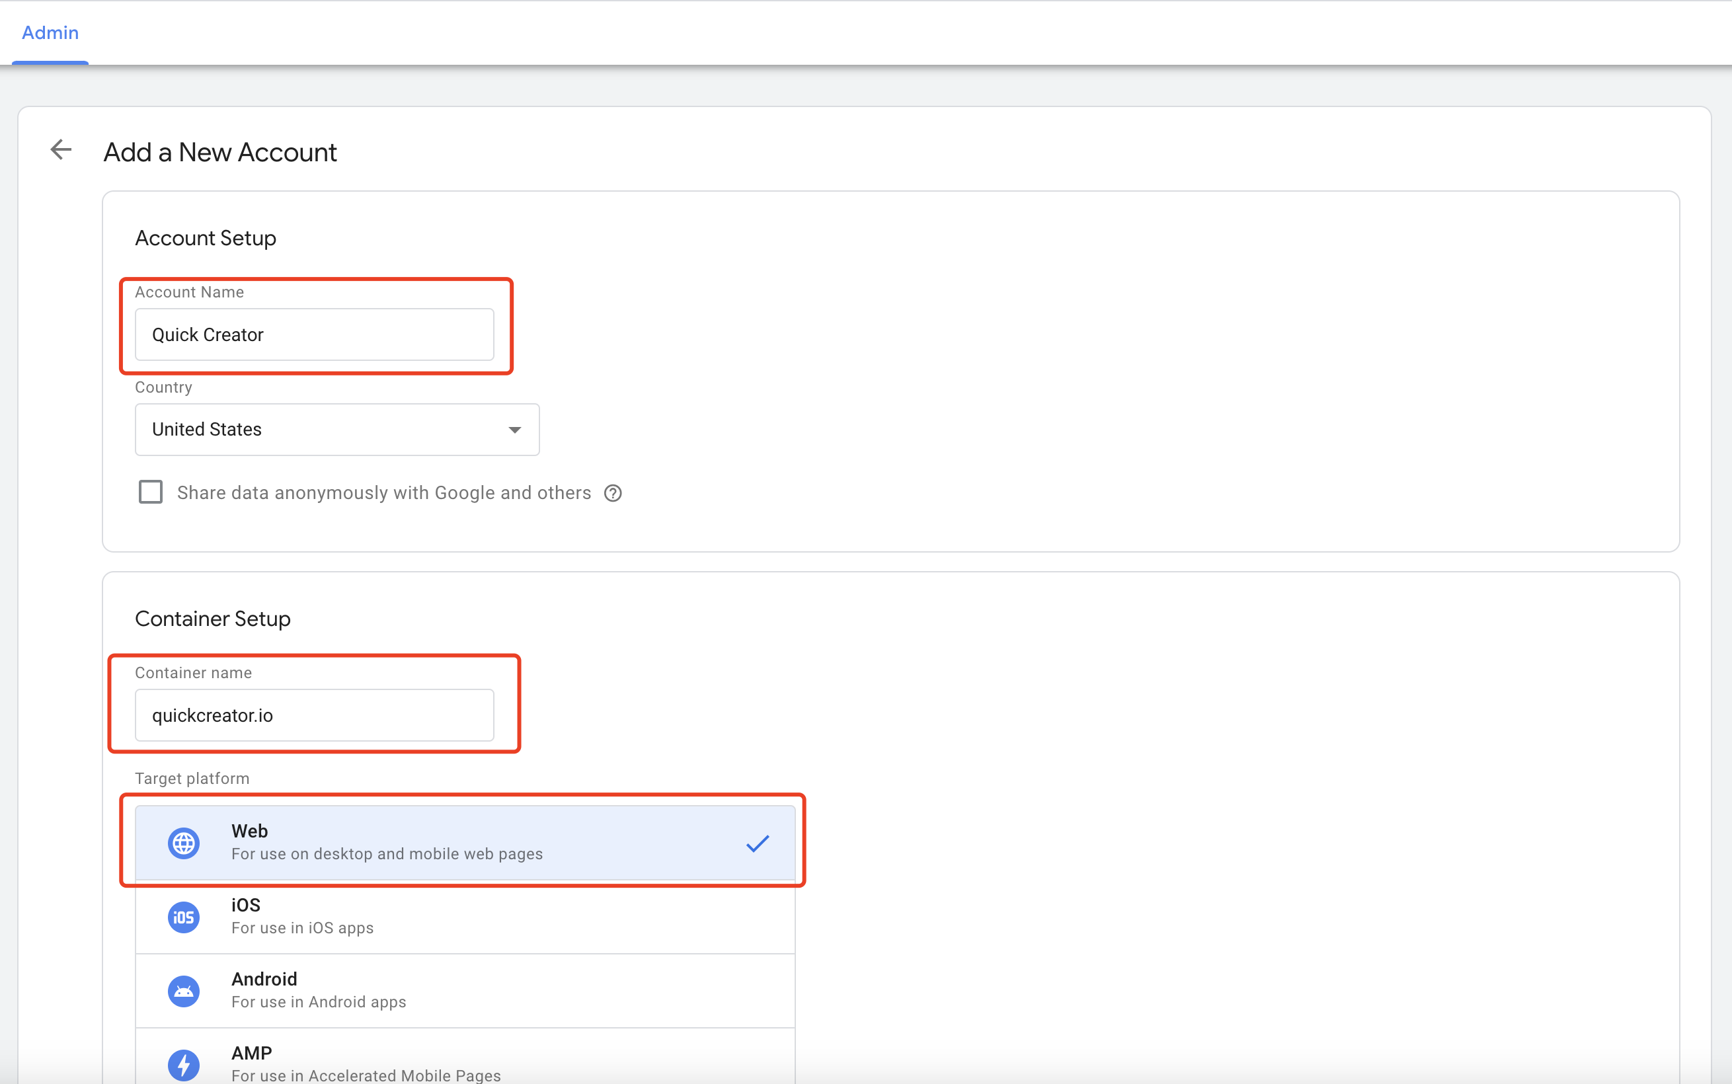
Task: Choose the Android target platform option
Action: [465, 991]
